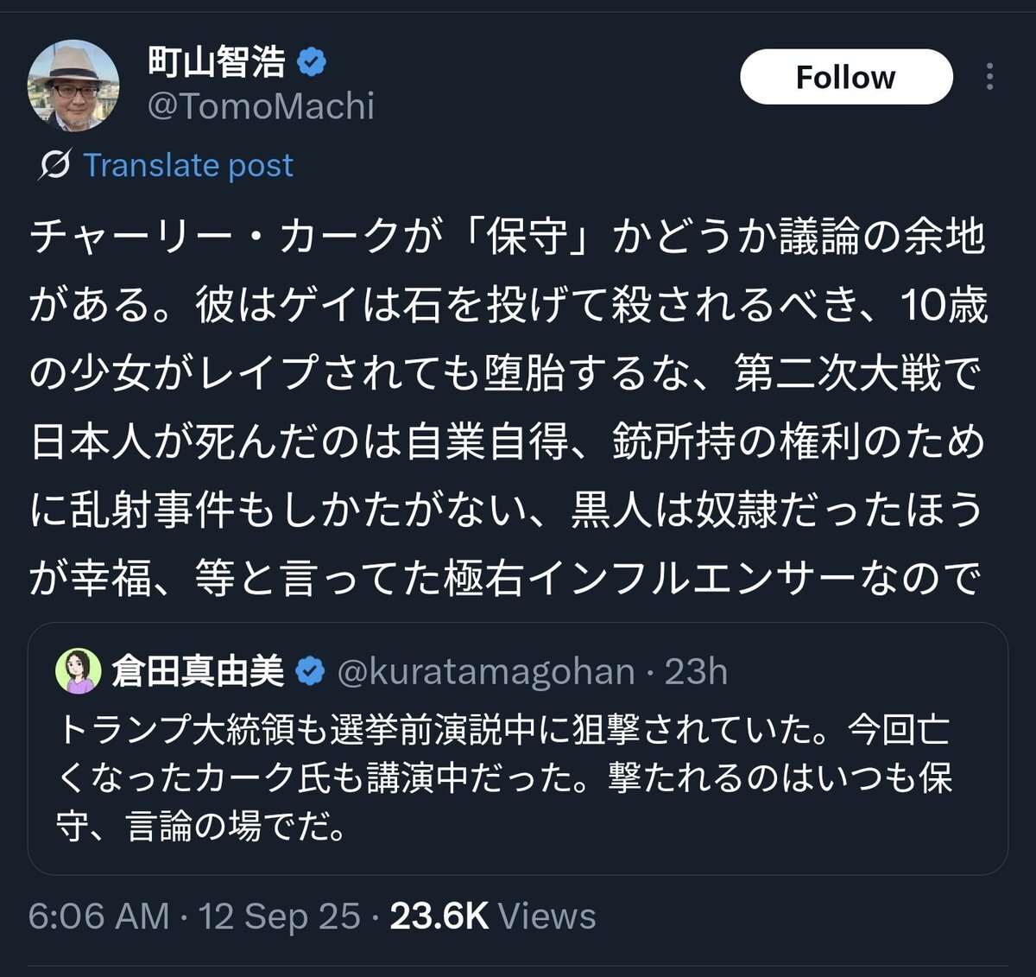The height and width of the screenshot is (977, 1036).
Task: Open the 町山智浩 display name link
Action: (x=217, y=62)
